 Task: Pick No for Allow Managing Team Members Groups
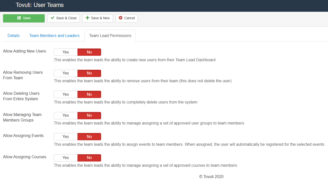tap(89, 115)
